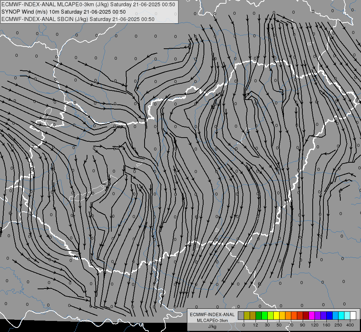Click the bright red-orange legend swatch
Image resolution: width=361 pixels, height=332 pixels.
coord(294,315)
